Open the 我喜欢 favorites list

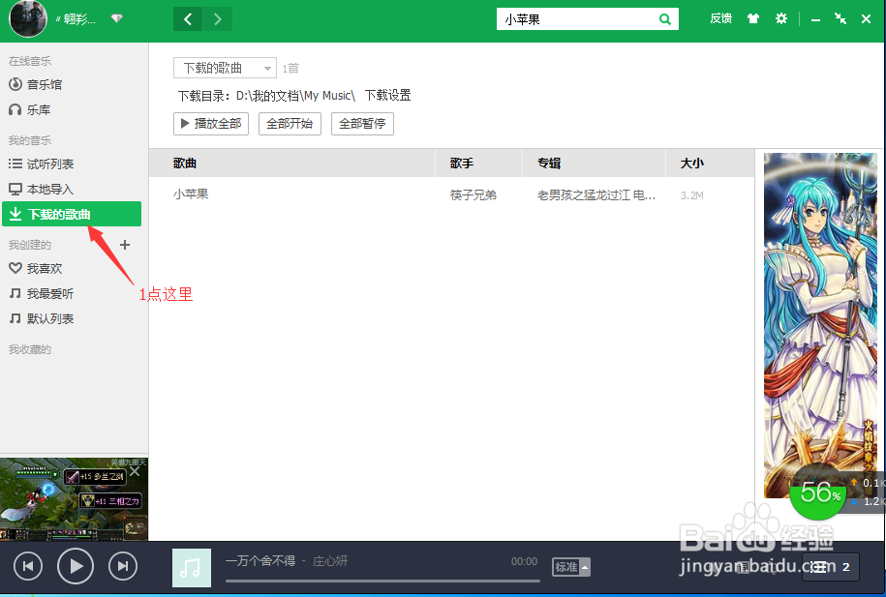[43, 268]
